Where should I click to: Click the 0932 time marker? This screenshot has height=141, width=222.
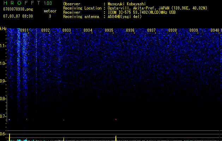click(46, 30)
